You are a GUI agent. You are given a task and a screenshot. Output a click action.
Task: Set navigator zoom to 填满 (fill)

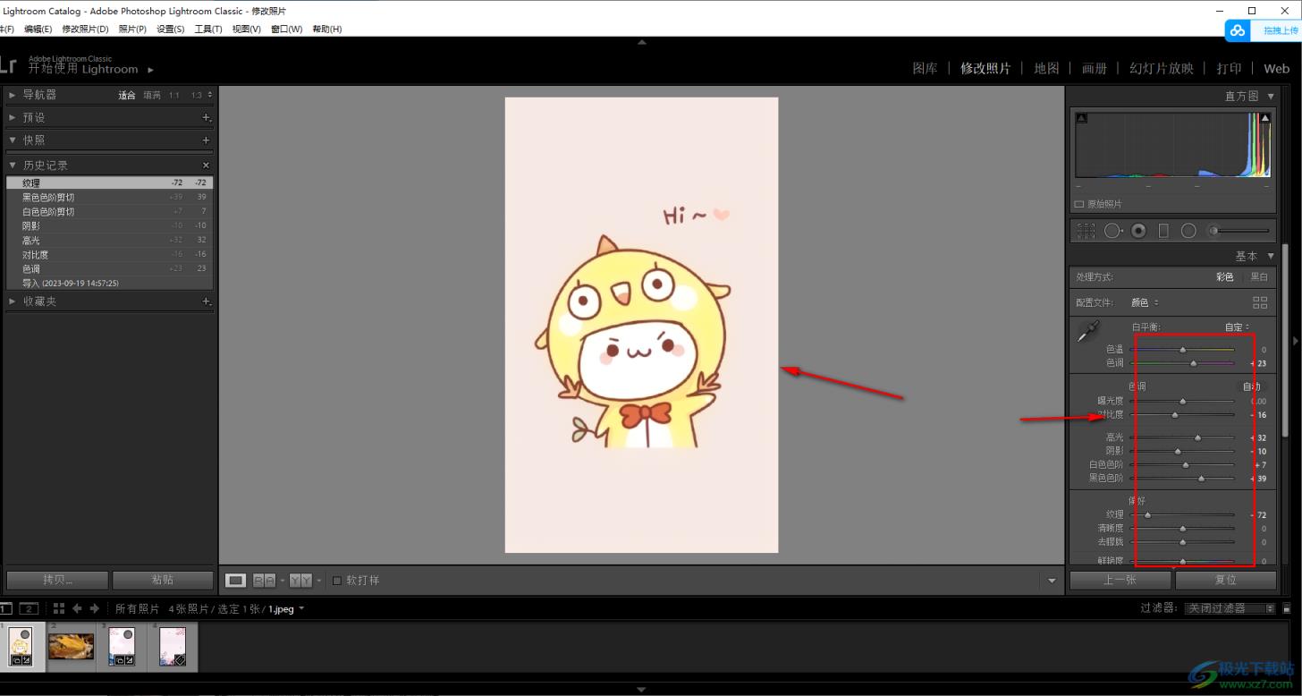pos(152,95)
